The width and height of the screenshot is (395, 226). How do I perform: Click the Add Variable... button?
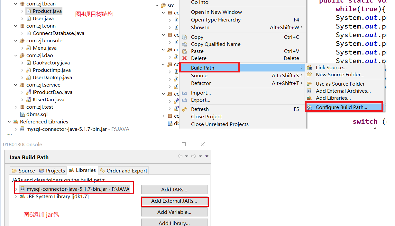tap(174, 212)
